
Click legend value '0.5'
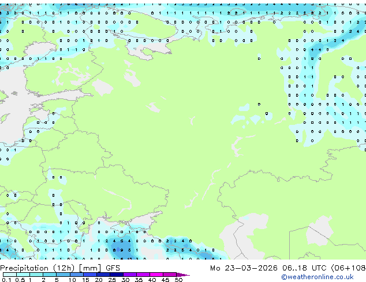pos(20,280)
